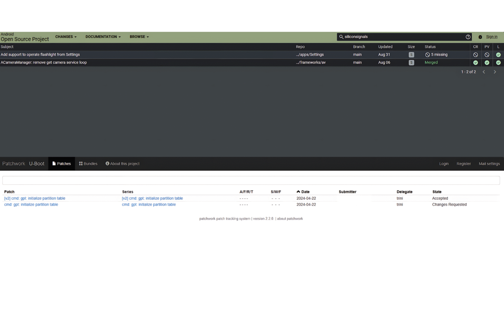Click size S badge for flashlight change
This screenshot has height=315, width=504.
coord(411,55)
